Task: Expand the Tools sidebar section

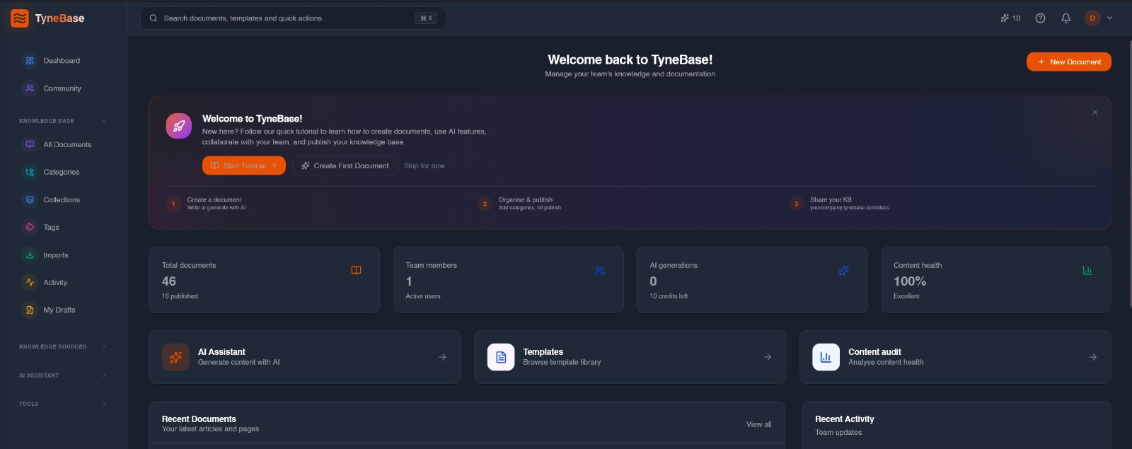Action: [104, 404]
